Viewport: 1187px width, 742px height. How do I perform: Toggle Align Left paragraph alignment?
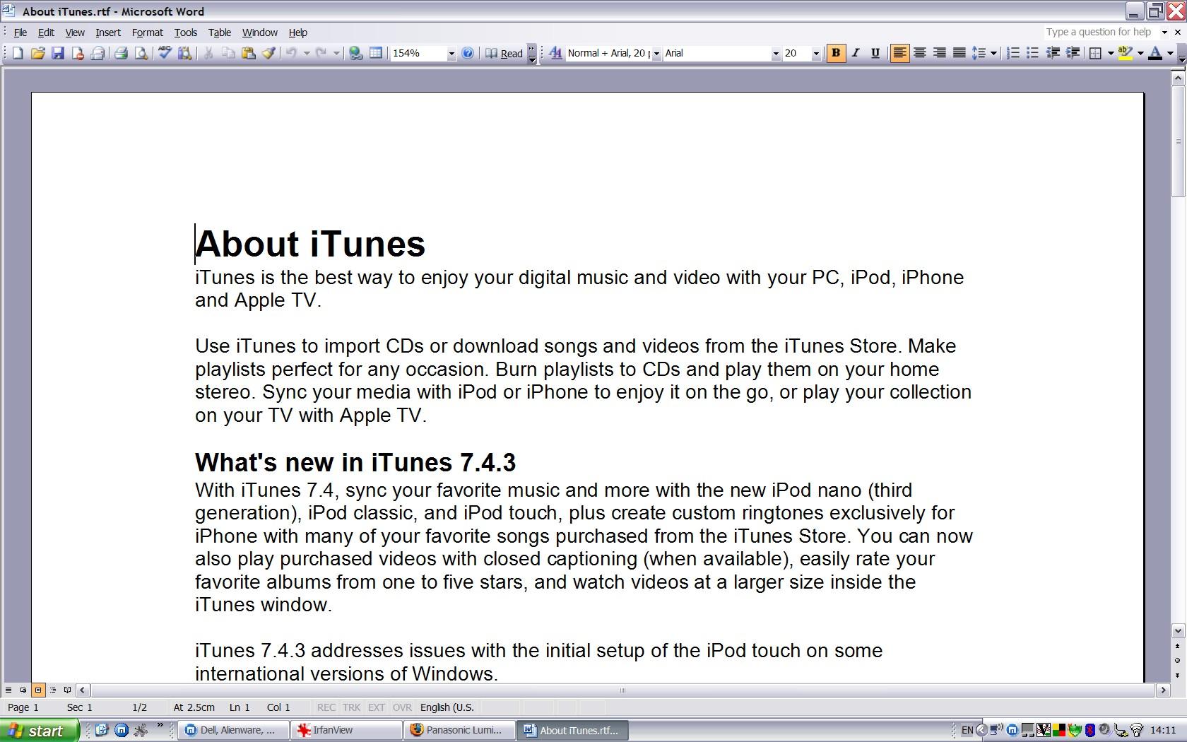point(899,53)
